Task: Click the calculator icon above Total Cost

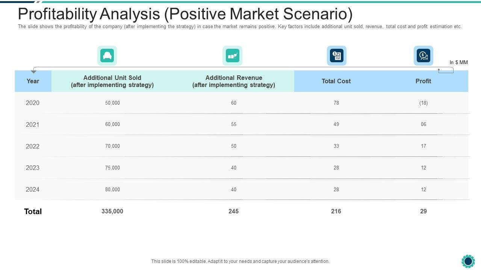Action: [x=336, y=56]
